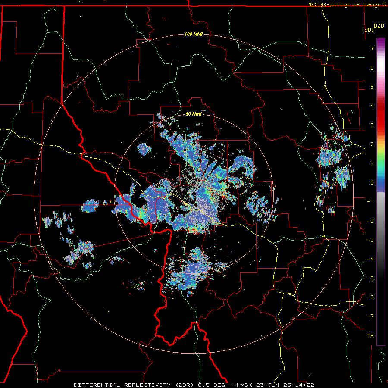
Task: Click the -7 value on the color scale
Action: 370,316
